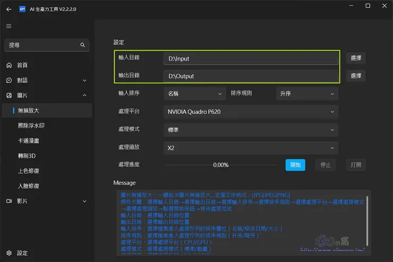Click the 處理平台 label
This screenshot has width=393, height=262.
[129, 111]
